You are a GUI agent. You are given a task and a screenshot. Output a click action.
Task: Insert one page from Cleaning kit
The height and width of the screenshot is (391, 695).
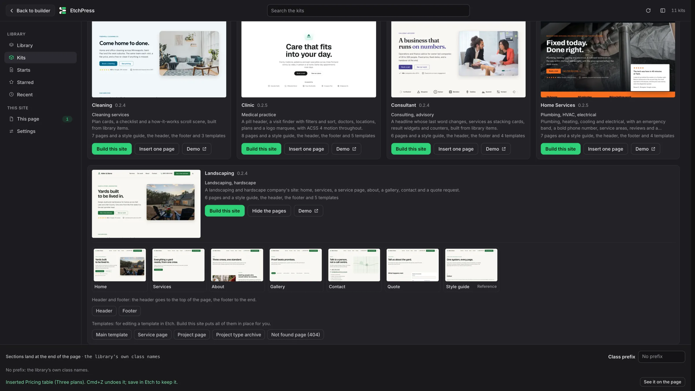pos(157,149)
